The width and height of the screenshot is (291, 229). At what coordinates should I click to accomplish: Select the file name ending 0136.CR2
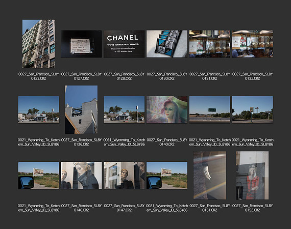coord(81,142)
